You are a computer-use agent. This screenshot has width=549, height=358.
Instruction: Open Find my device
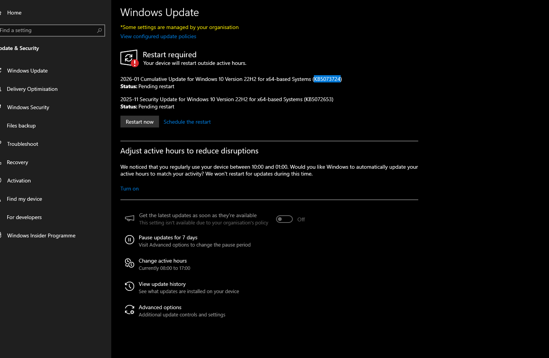pos(24,199)
